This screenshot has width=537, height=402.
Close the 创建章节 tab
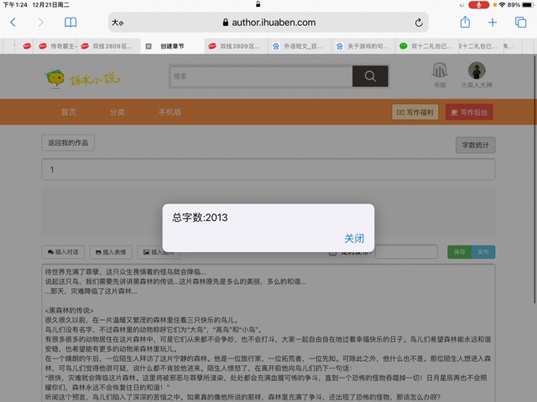149,45
